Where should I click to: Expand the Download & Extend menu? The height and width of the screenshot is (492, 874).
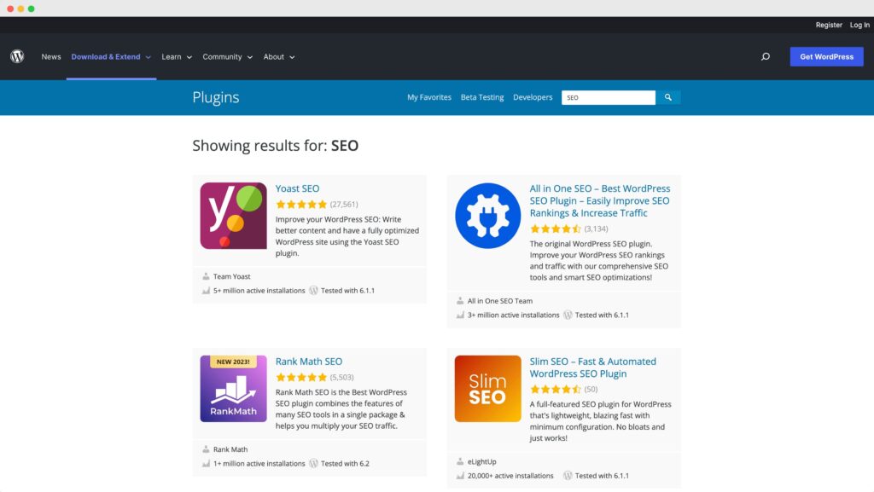111,57
